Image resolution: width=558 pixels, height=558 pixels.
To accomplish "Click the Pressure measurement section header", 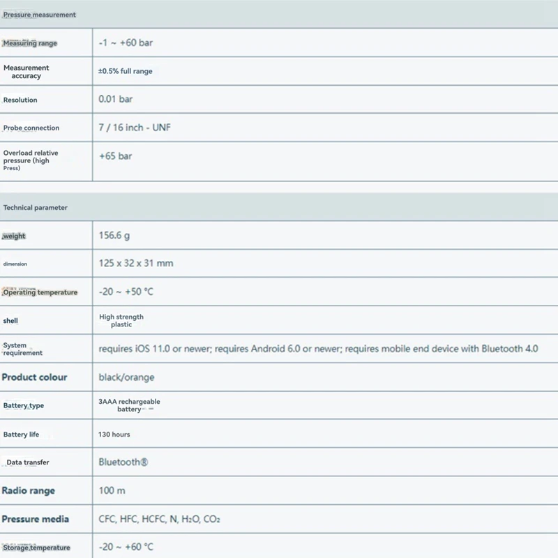I will coord(40,15).
